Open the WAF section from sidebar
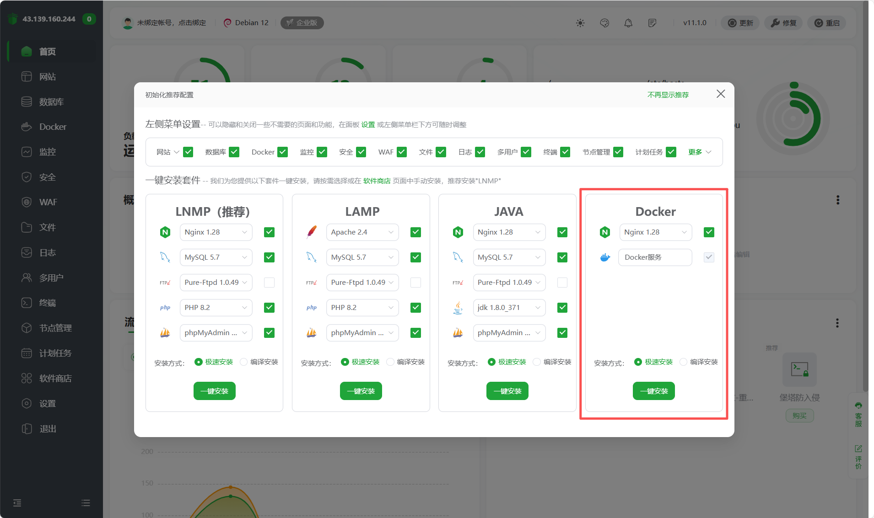The image size is (874, 518). (x=48, y=202)
